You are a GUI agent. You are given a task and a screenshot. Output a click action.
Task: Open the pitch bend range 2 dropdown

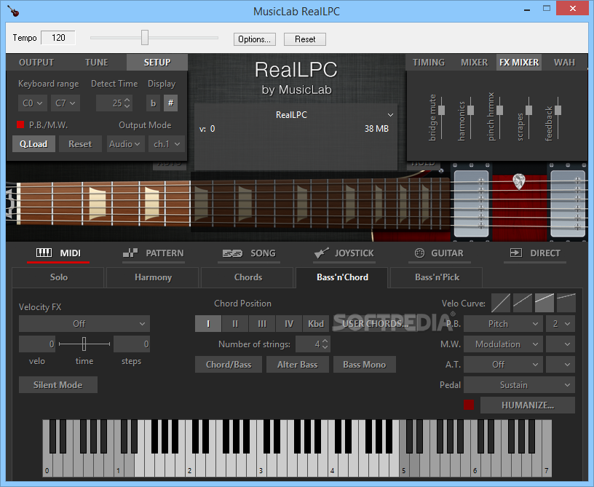561,324
